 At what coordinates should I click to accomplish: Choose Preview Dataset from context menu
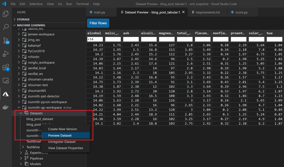(66, 135)
